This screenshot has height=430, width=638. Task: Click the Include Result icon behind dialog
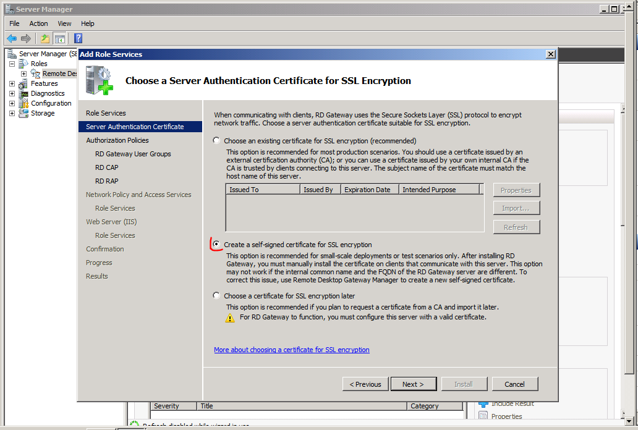pyautogui.click(x=483, y=404)
